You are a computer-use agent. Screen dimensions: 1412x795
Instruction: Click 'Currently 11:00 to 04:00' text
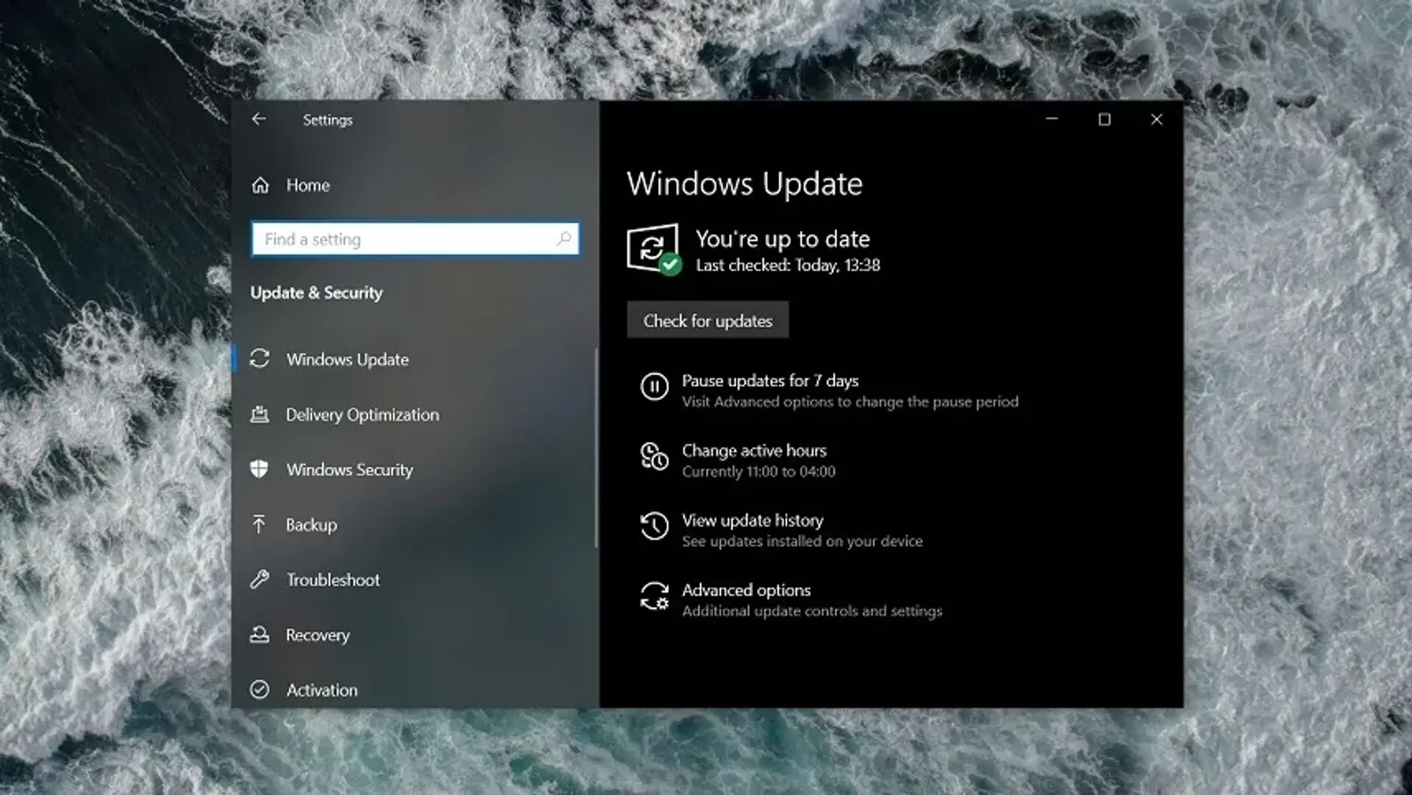click(758, 472)
